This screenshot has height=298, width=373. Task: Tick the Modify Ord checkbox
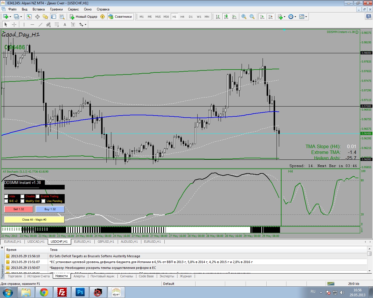click(x=22, y=201)
